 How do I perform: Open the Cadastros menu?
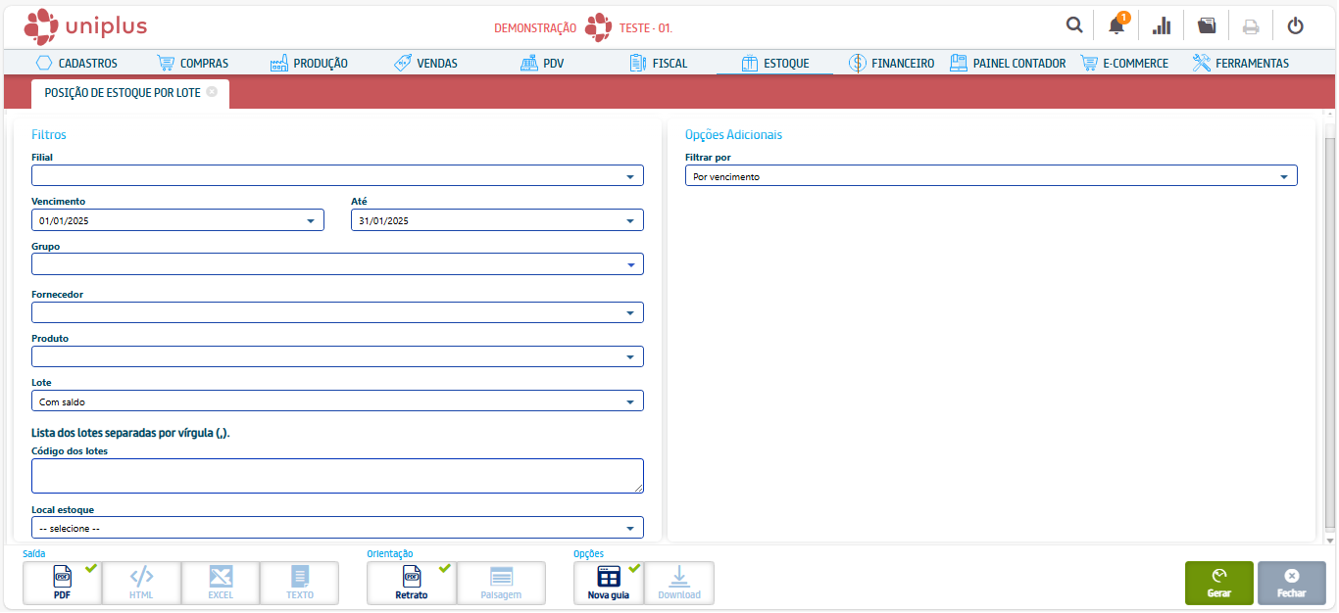(x=76, y=63)
